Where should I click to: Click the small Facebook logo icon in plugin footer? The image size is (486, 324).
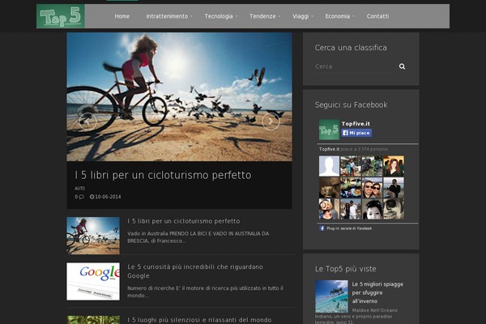pyautogui.click(x=322, y=228)
